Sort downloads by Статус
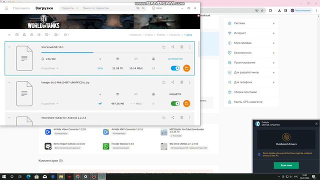 pos(149,35)
